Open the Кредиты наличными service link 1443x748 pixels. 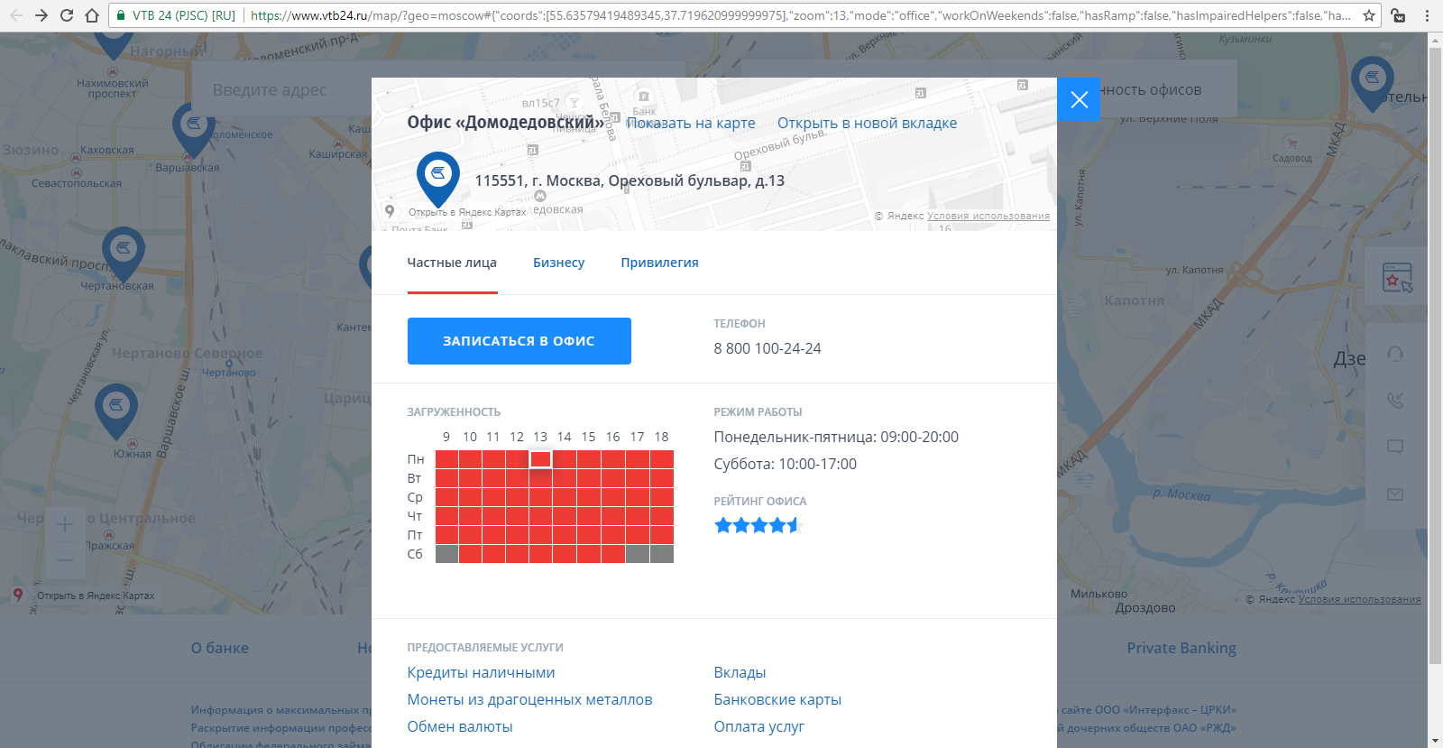(x=481, y=673)
